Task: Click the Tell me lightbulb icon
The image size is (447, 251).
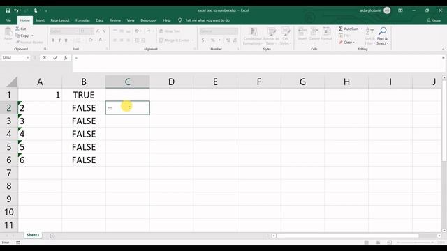Action: tap(180, 20)
